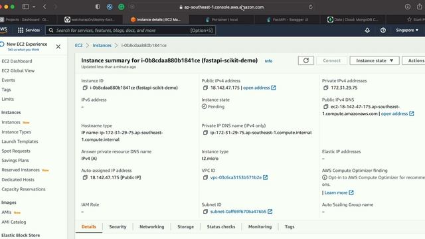This screenshot has width=425, height=239.
Task: Copy the Private IP DNS name
Action: [205, 133]
